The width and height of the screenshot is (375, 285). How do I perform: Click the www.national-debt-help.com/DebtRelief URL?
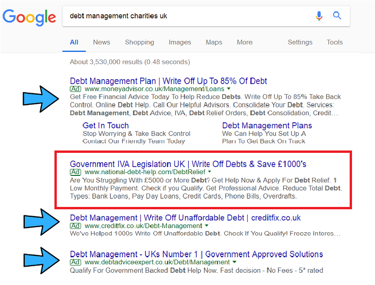coord(145,172)
